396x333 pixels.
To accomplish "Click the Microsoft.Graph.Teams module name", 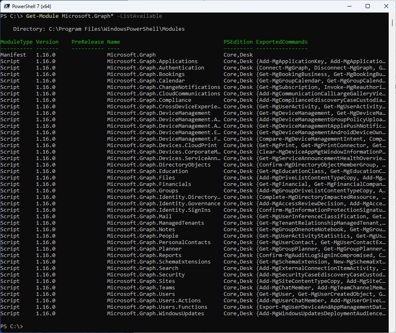I will pos(141,288).
